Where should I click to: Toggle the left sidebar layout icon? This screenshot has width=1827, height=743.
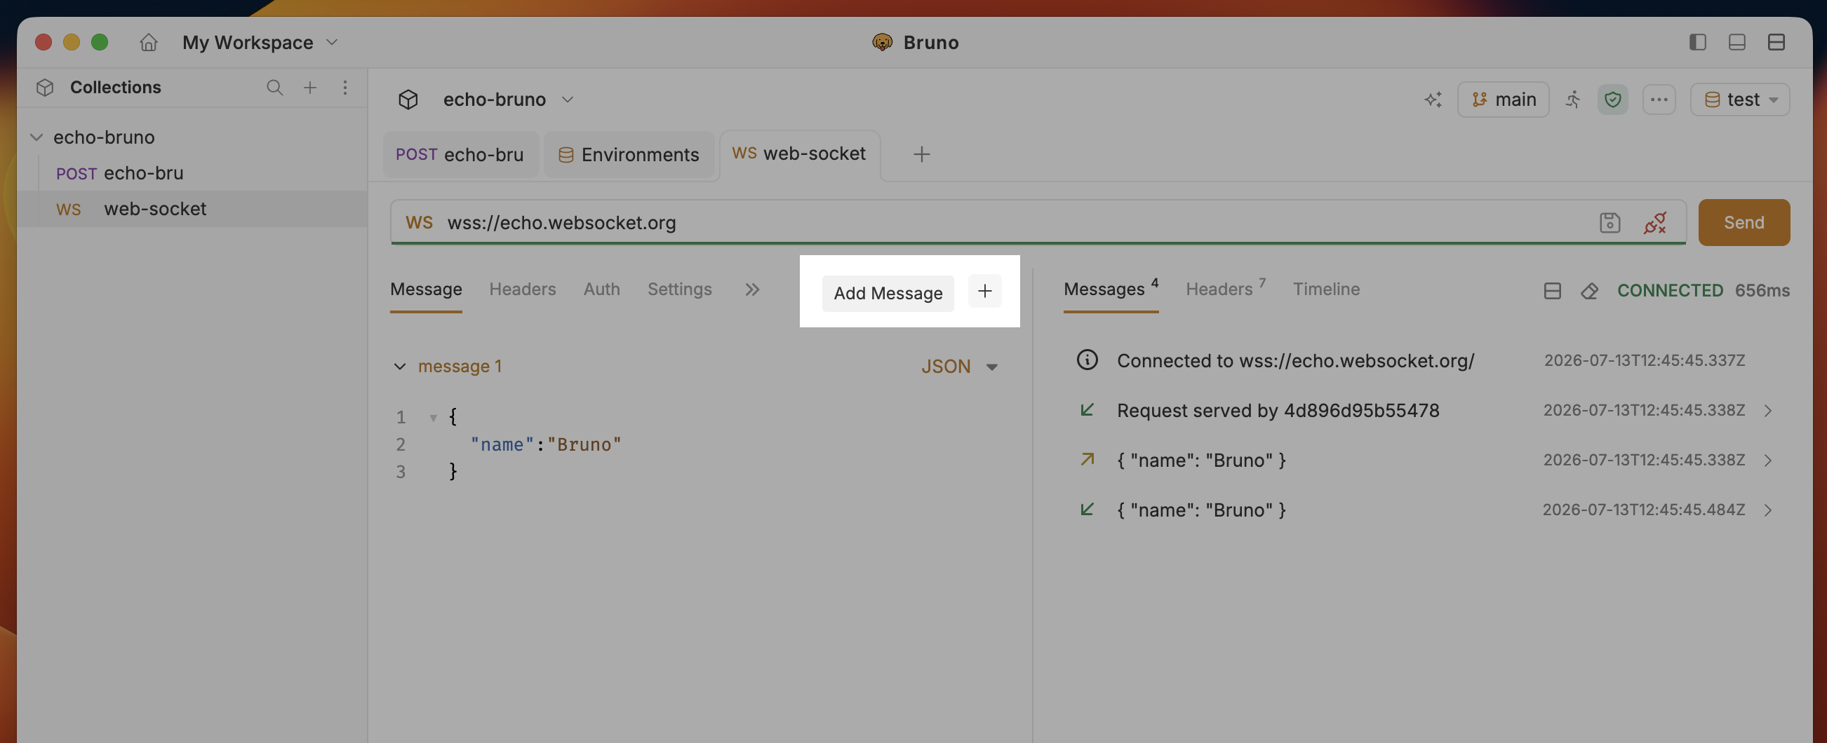click(x=1697, y=43)
